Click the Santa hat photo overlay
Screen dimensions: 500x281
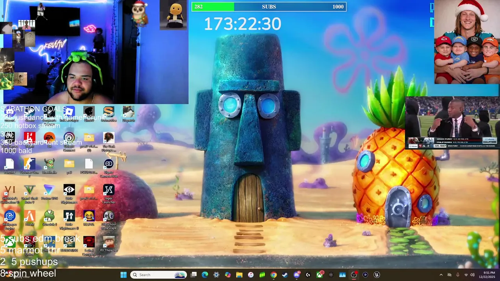[x=467, y=42]
